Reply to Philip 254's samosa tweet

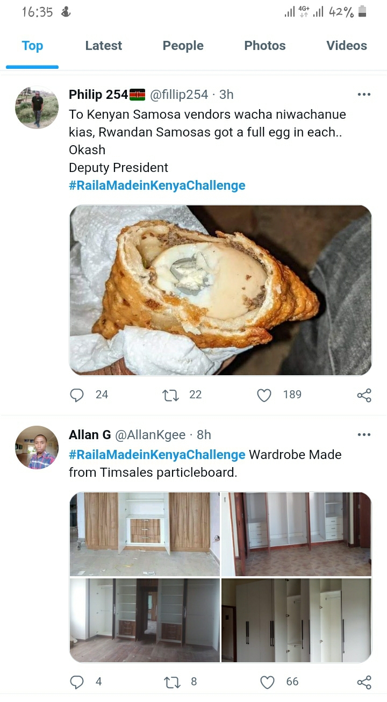tap(77, 395)
